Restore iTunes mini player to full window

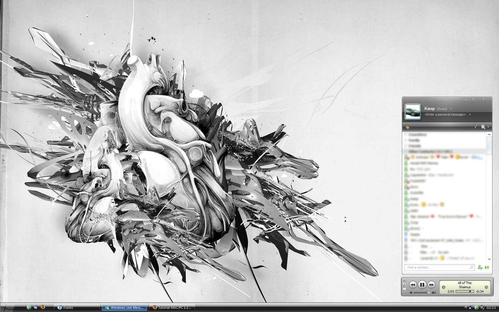point(404,285)
